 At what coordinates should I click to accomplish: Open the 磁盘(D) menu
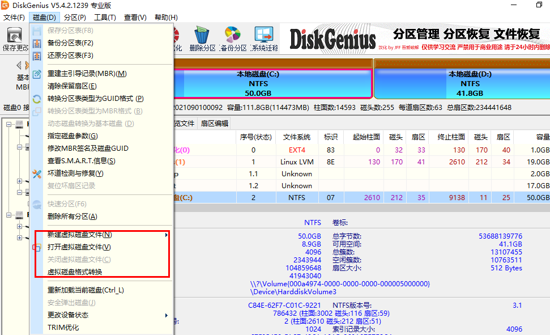point(44,17)
